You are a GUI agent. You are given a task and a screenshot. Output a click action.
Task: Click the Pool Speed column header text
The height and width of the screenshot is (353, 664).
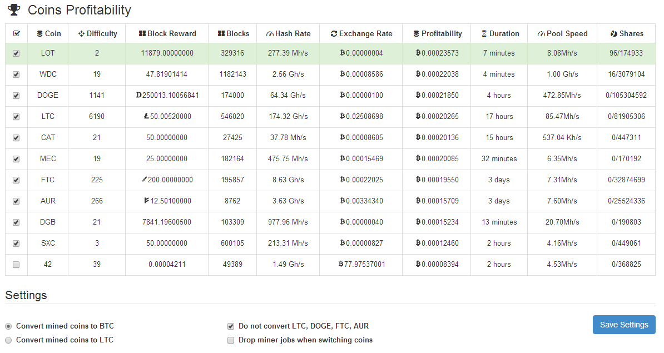coord(567,33)
